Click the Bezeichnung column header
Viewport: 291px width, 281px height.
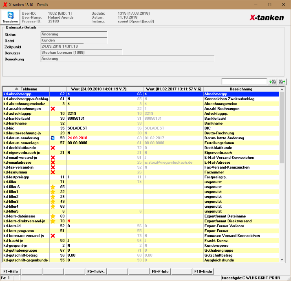tap(241, 89)
